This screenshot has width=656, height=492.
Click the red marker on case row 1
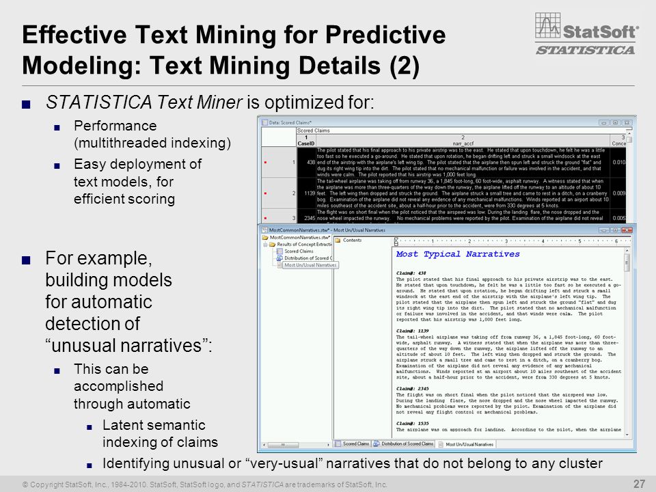[265, 163]
